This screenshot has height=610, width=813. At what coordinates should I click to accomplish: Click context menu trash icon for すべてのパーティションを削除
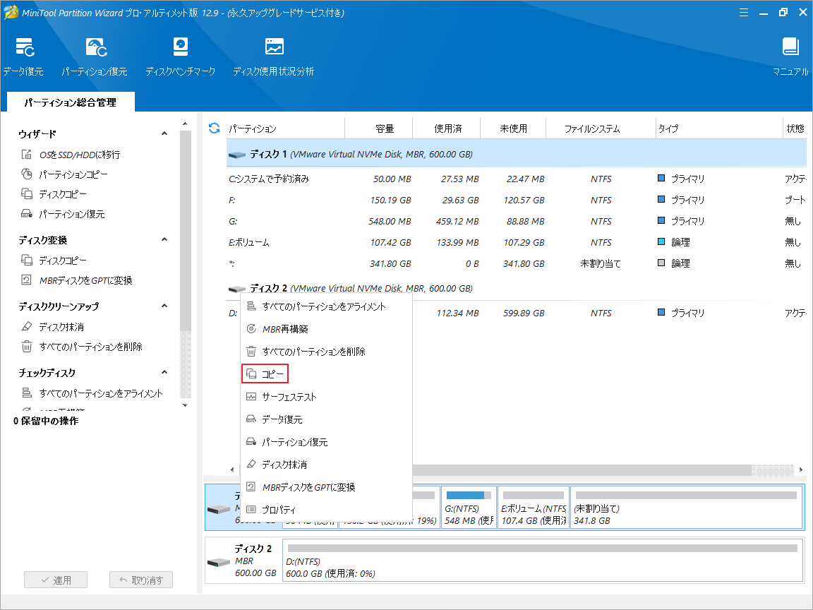click(251, 352)
